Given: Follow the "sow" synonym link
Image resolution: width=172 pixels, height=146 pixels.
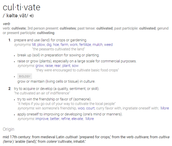Looking at the screenshot, I should (x=75, y=65).
